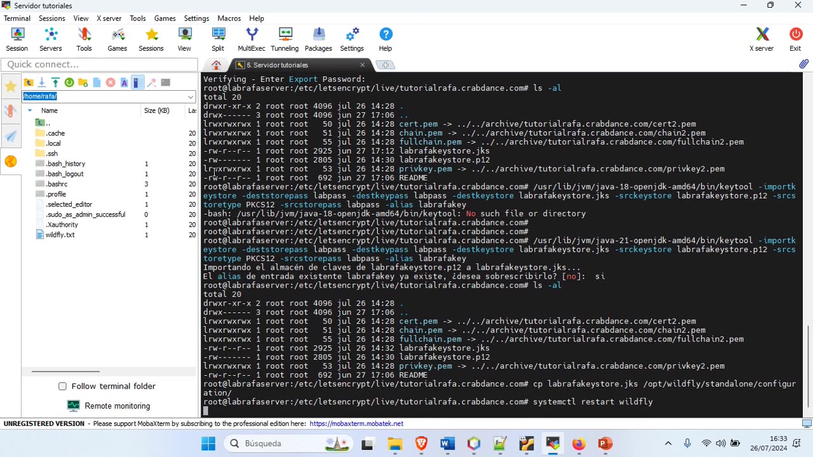Open the remote path dropdown arrow

[191, 96]
